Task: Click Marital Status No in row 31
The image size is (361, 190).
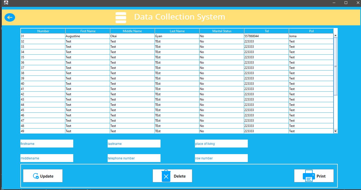Action: (222, 36)
